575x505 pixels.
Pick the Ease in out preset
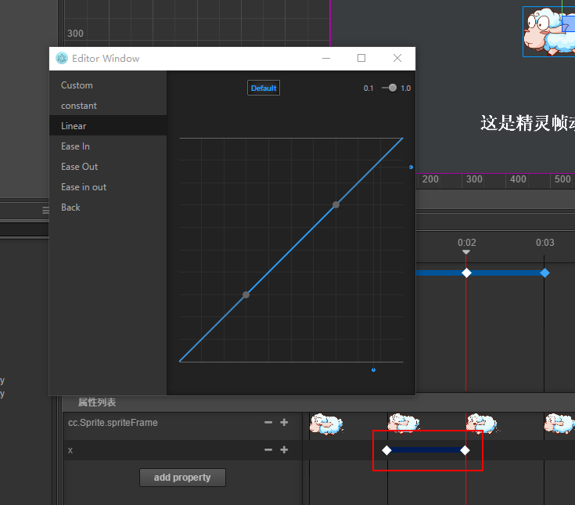coord(108,187)
